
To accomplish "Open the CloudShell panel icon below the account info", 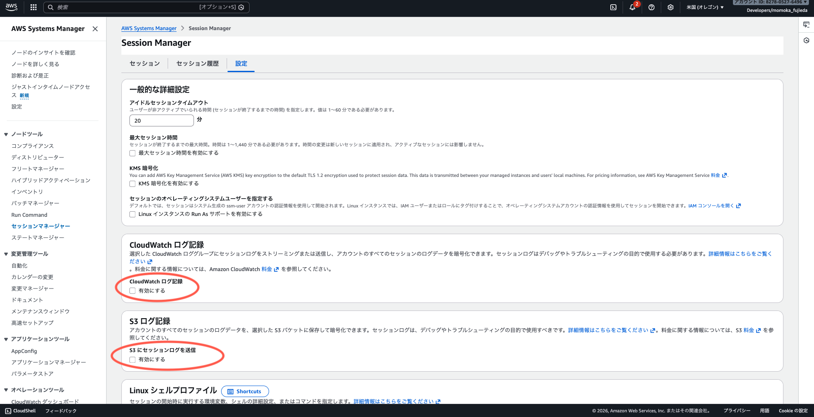I will point(806,25).
